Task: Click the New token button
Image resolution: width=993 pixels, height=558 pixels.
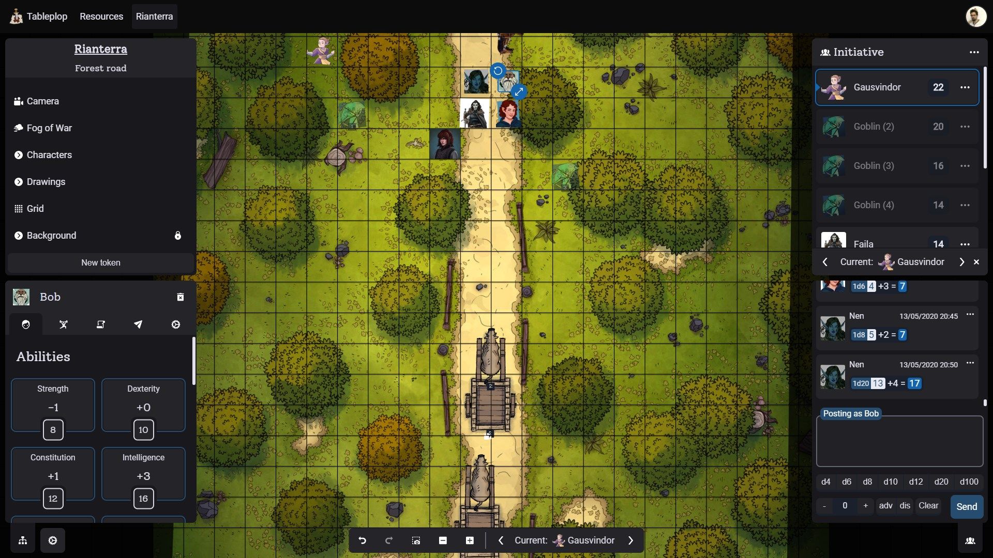Action: (101, 263)
